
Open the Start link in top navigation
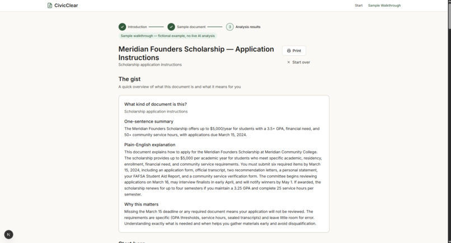coord(359,6)
